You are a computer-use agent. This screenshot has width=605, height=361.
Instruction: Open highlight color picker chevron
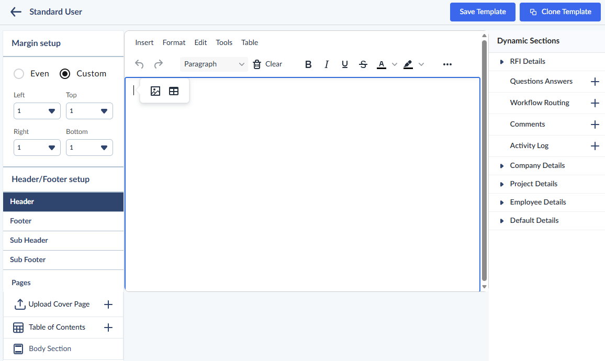tap(421, 64)
